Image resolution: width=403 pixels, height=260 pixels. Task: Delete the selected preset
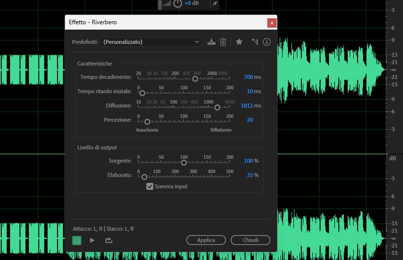(223, 42)
